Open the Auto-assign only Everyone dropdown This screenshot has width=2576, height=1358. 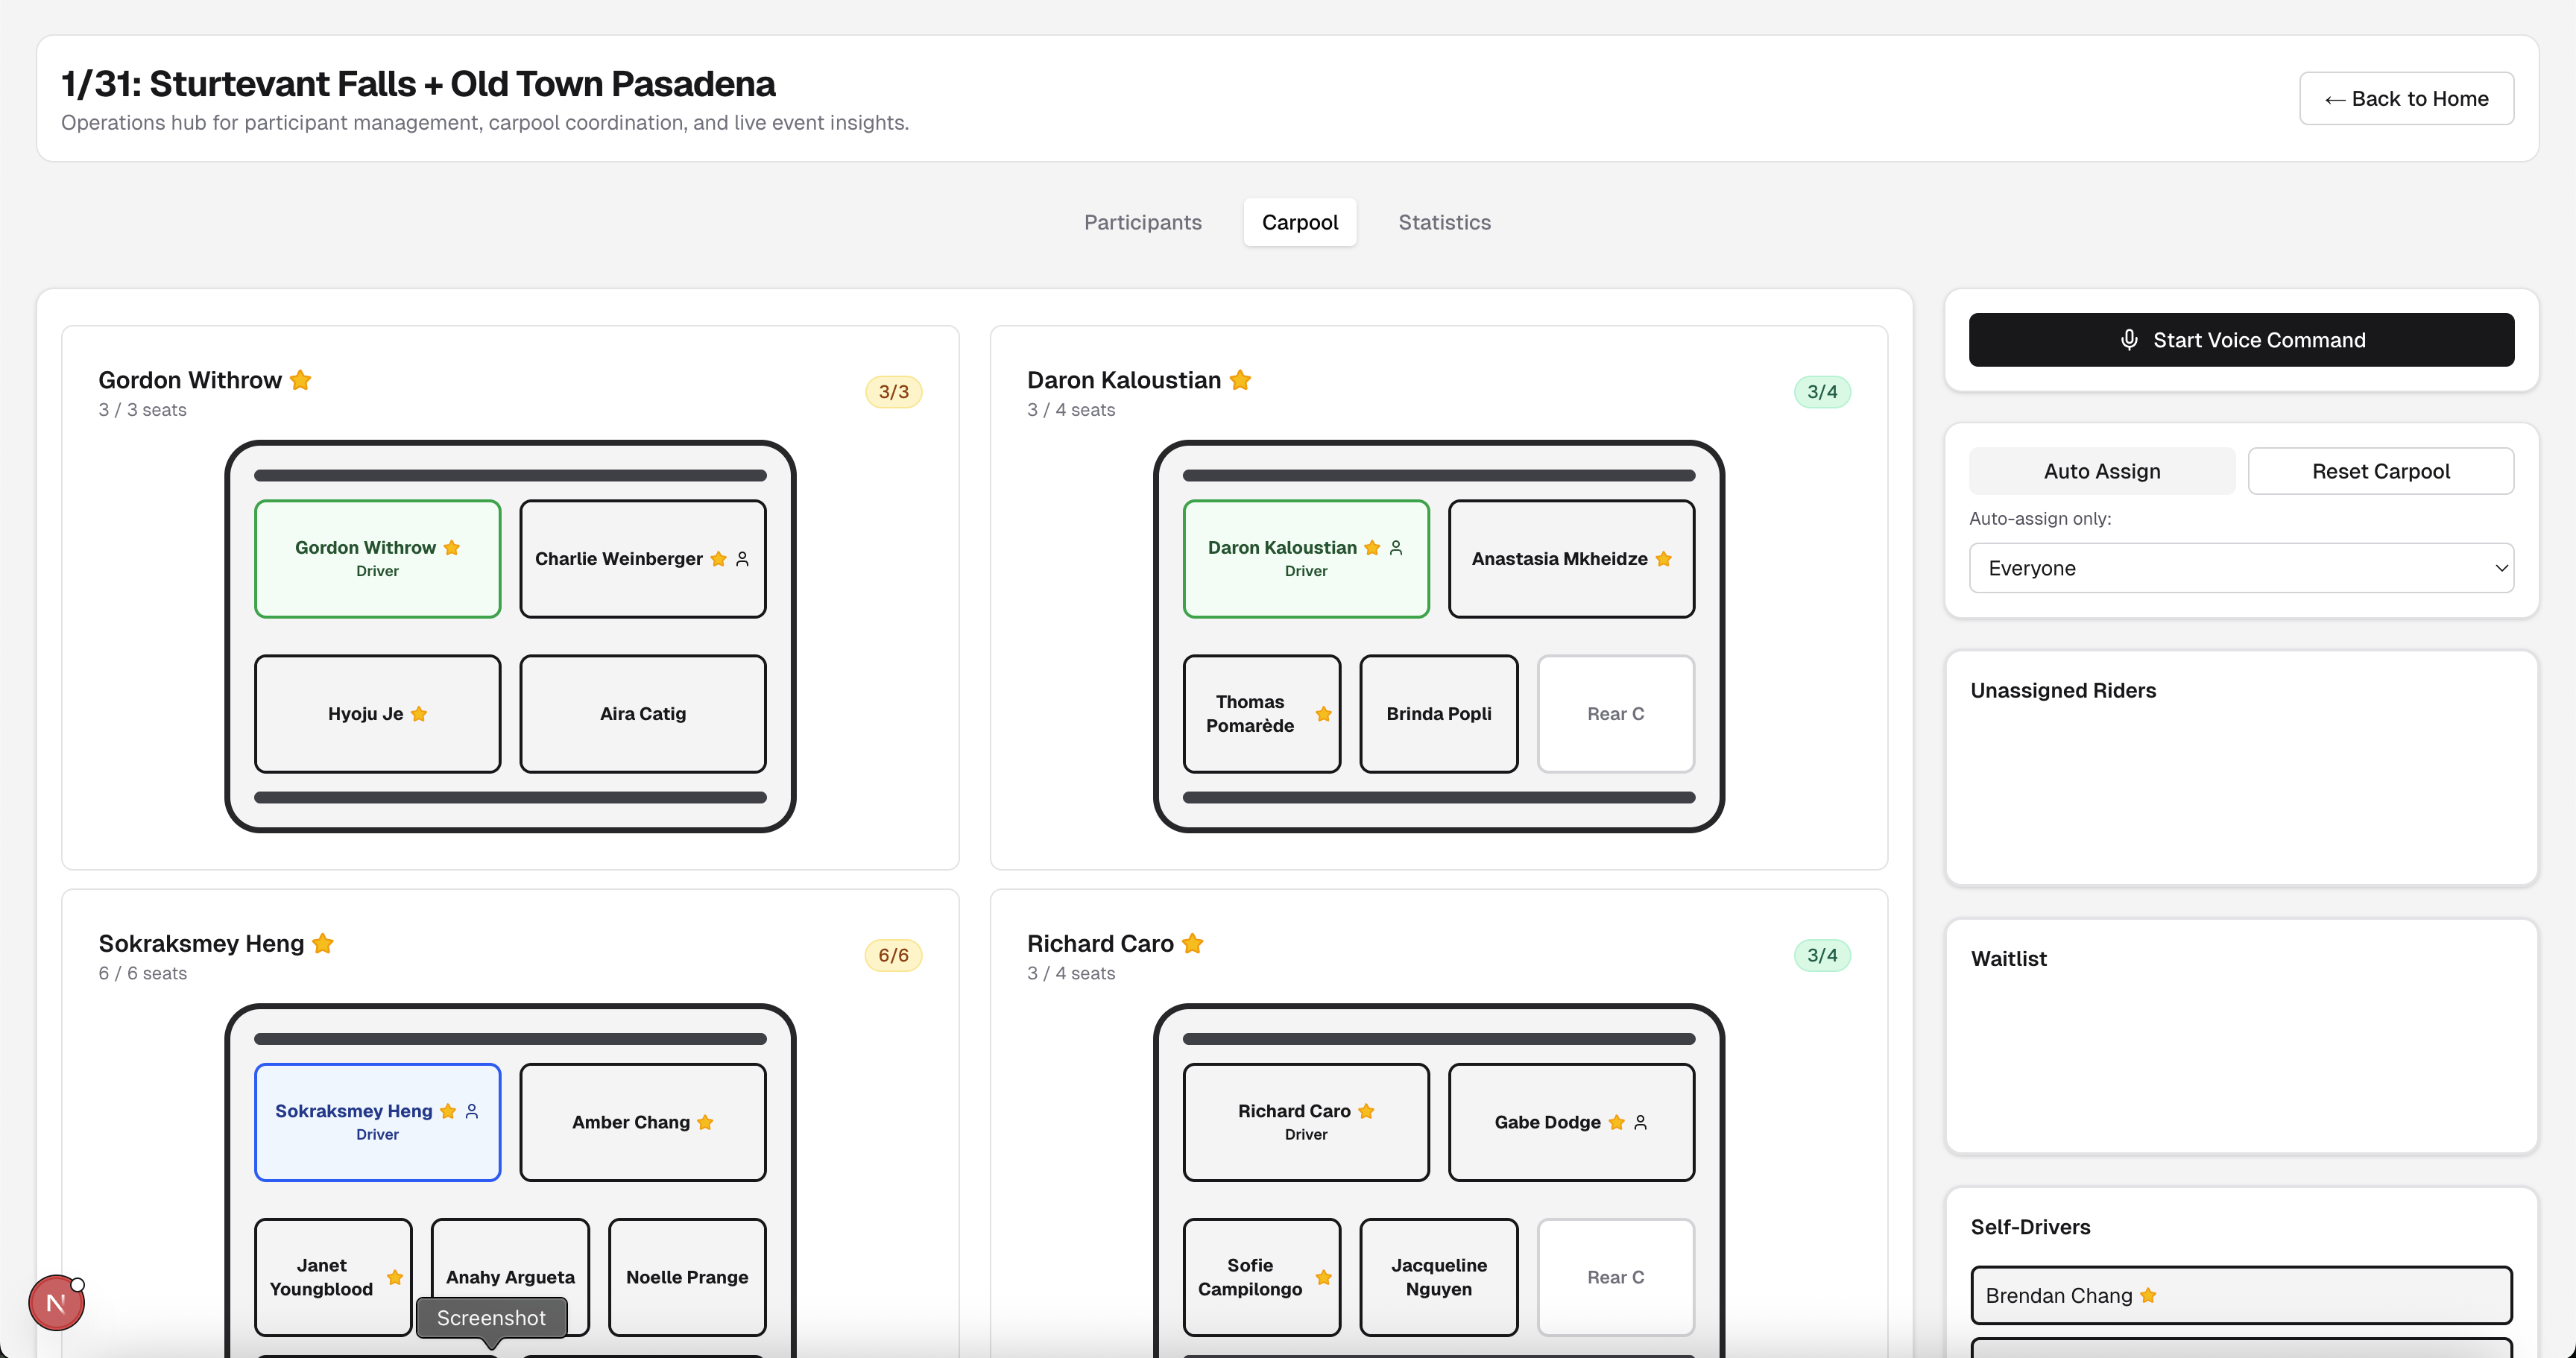coord(2240,568)
